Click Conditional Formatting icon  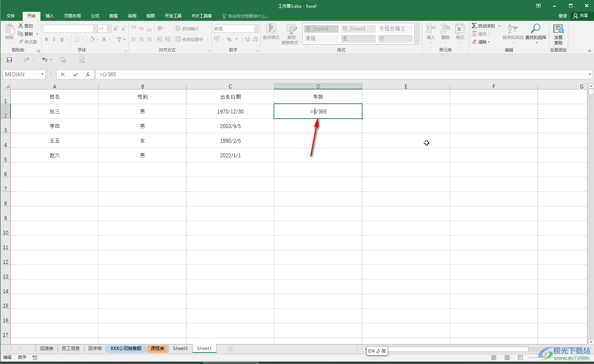pos(271,29)
